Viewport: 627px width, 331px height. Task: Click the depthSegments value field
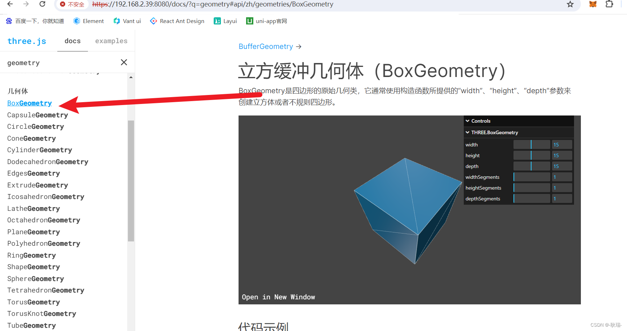click(x=562, y=199)
